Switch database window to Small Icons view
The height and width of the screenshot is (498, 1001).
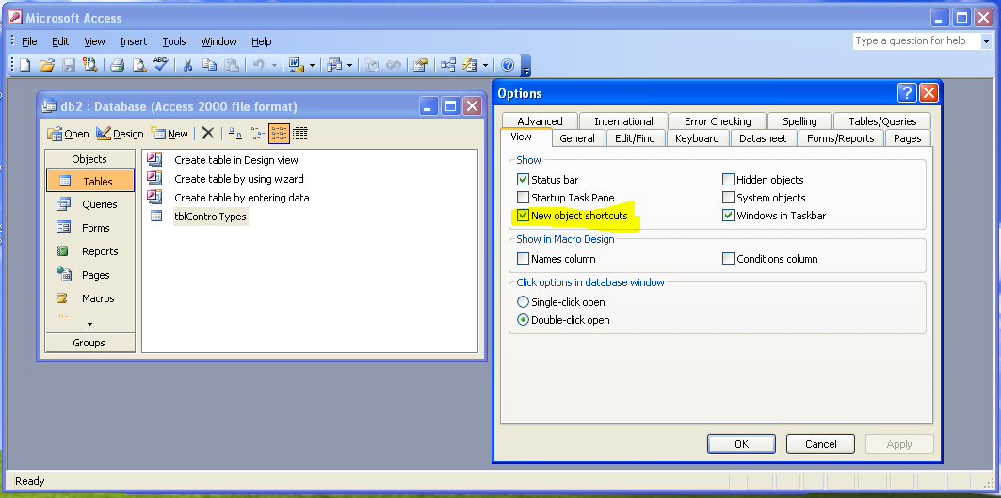257,133
